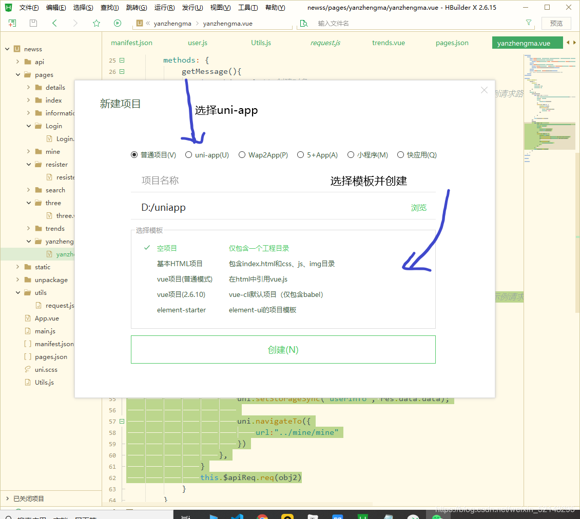Click the run play icon
The height and width of the screenshot is (519, 580).
(118, 23)
